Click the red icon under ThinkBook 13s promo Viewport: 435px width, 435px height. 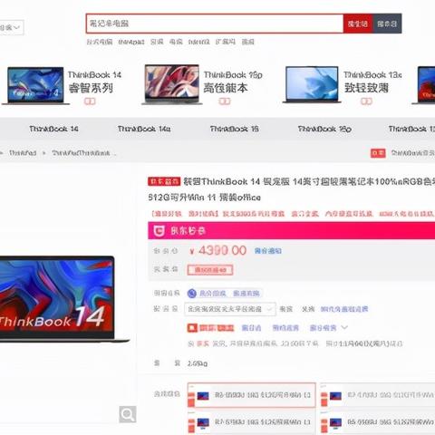366,101
